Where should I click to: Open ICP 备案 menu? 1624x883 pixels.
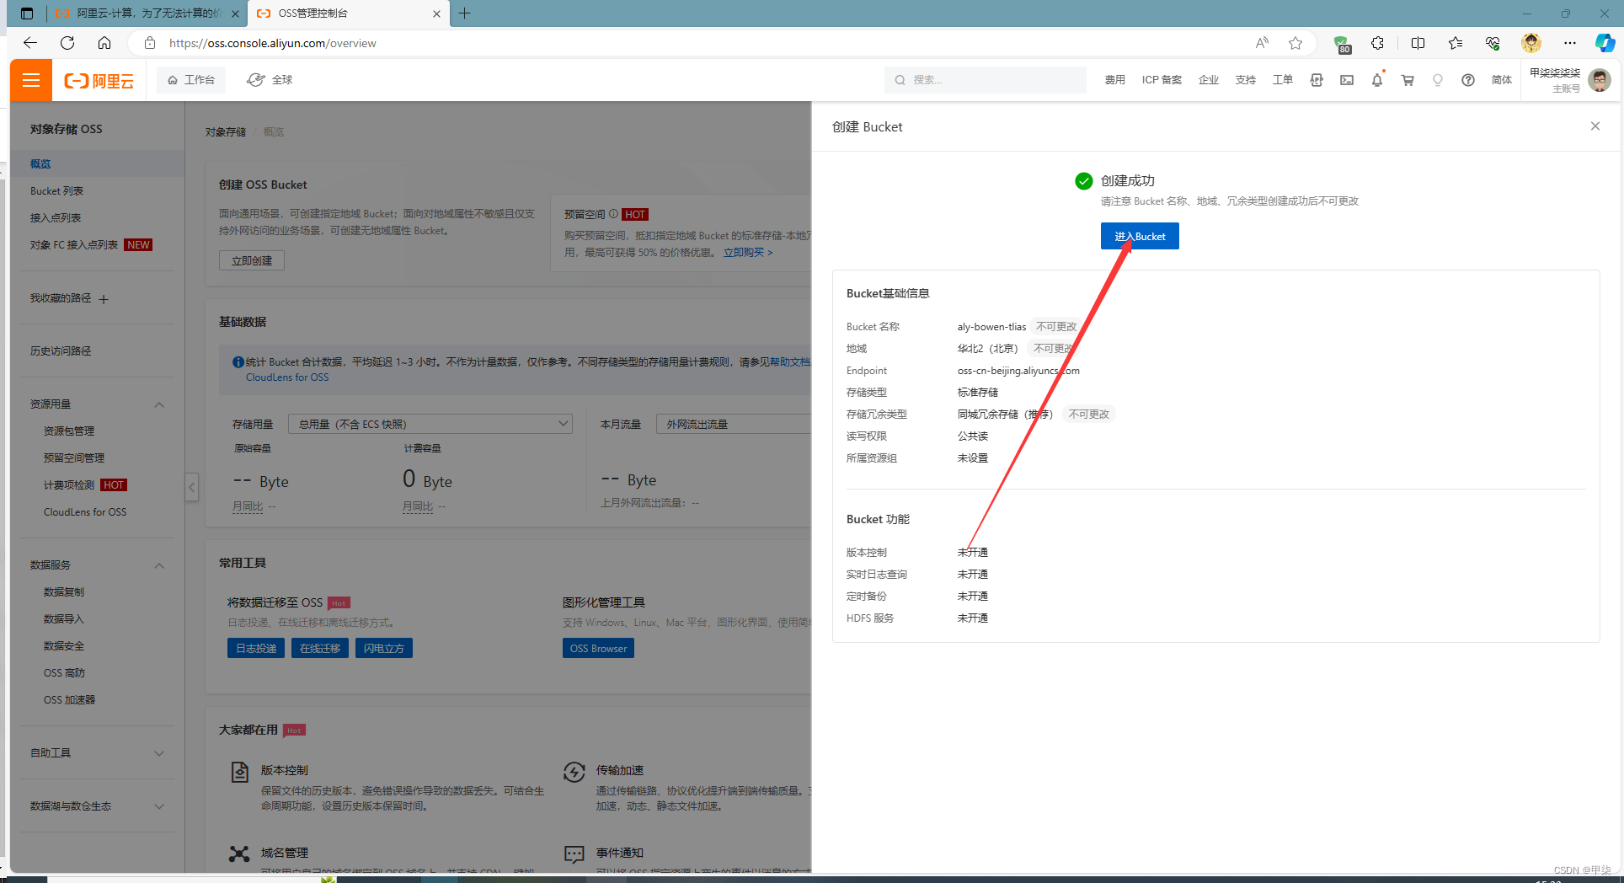(1162, 80)
